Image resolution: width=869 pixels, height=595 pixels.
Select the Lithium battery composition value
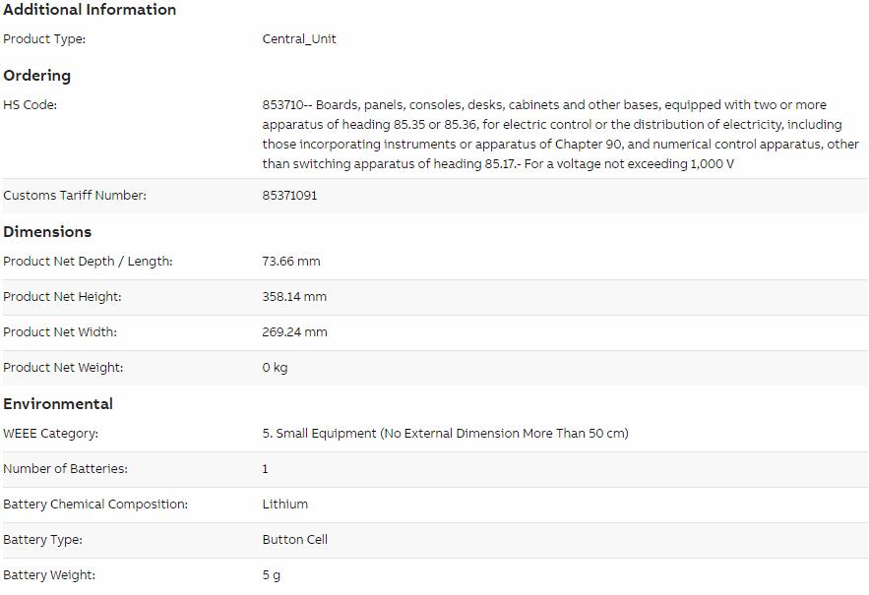click(x=285, y=505)
